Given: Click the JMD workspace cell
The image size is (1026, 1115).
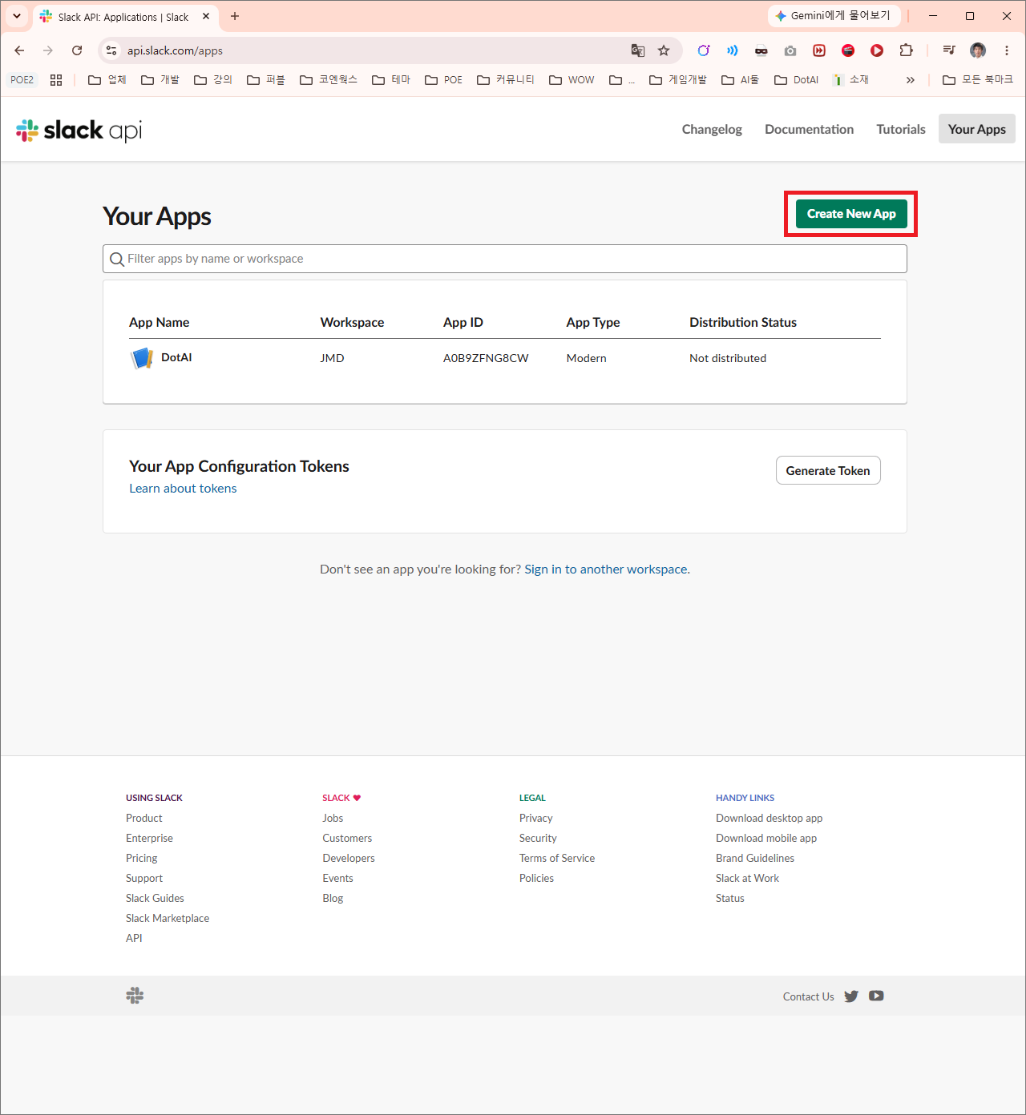Looking at the screenshot, I should click(333, 358).
